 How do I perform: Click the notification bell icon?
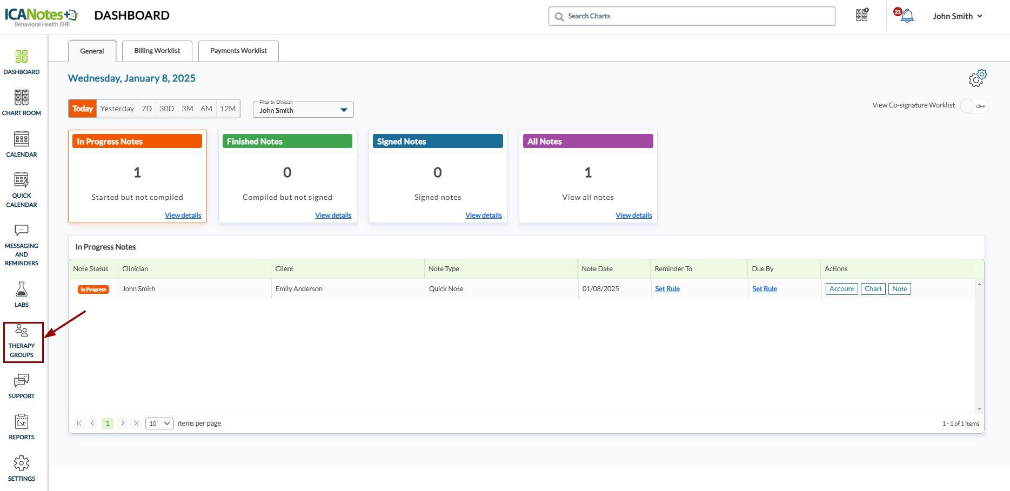907,16
